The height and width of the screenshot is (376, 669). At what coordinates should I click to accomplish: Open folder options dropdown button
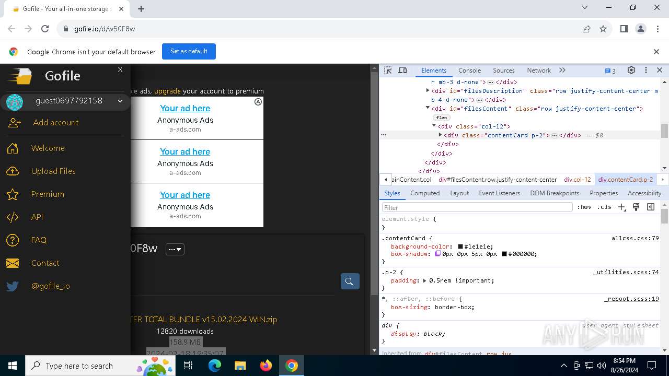[x=175, y=249]
